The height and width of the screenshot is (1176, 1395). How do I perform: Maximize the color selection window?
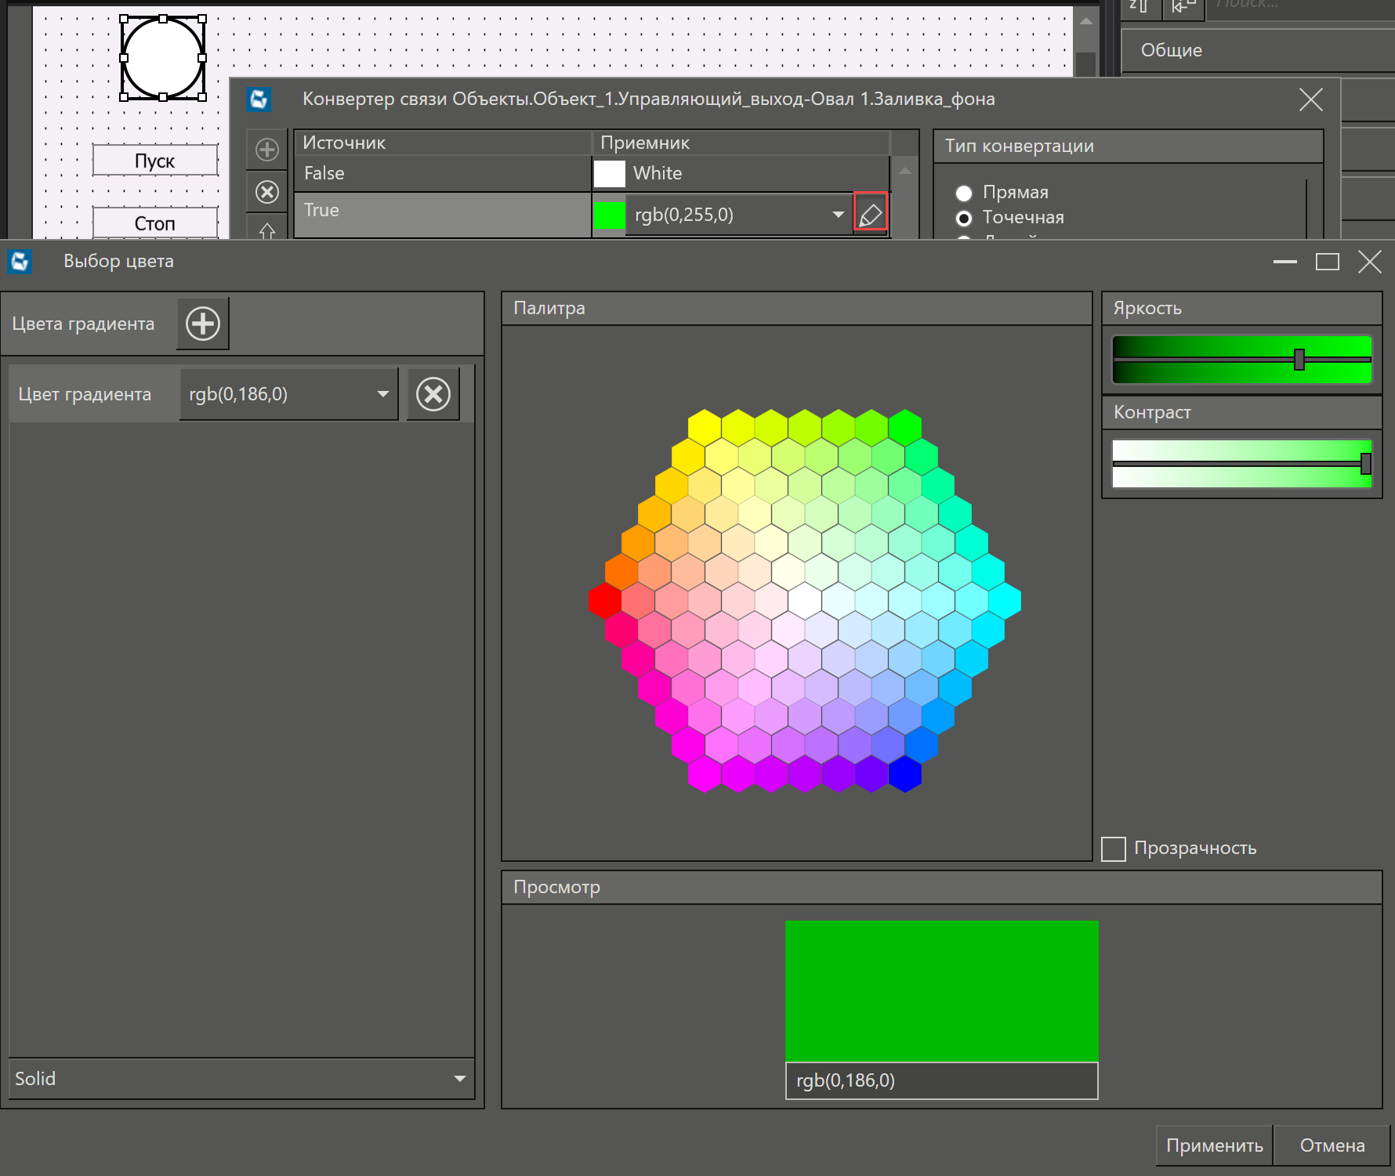(x=1327, y=262)
